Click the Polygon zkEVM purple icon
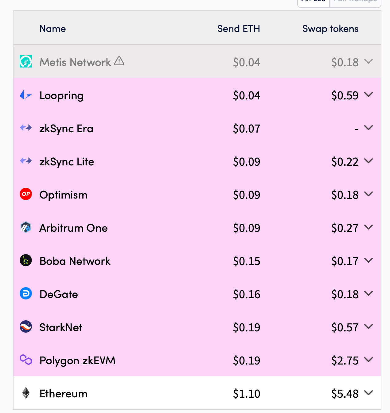This screenshot has width=390, height=413. coord(26,360)
